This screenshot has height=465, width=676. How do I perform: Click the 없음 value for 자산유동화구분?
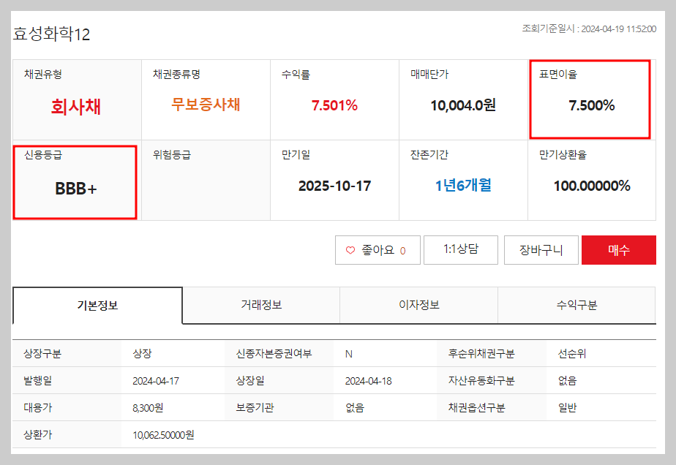coord(568,380)
